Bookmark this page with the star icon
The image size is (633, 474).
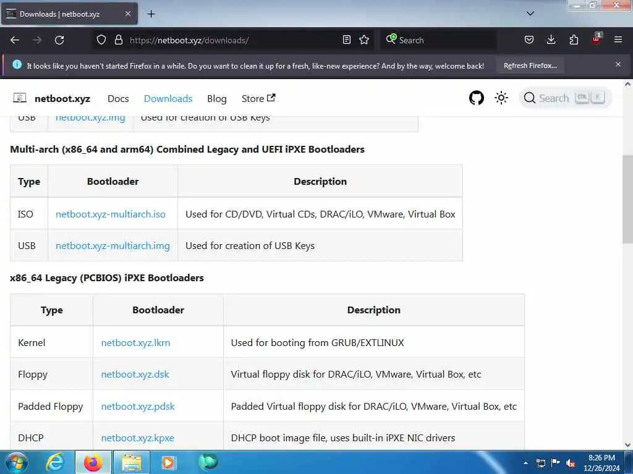[364, 40]
